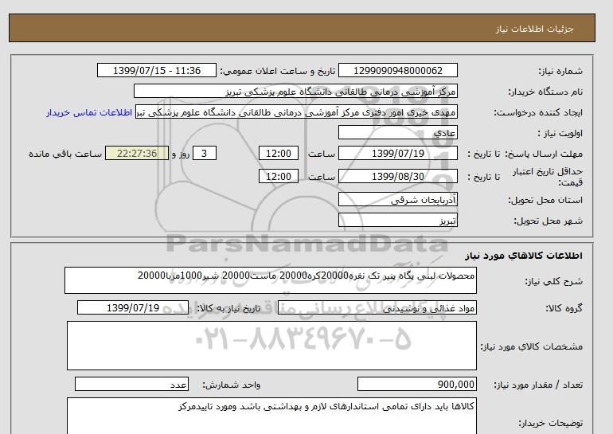Select the گروه کالا field مواد غذائی و نوشیدنی

pyautogui.click(x=377, y=308)
